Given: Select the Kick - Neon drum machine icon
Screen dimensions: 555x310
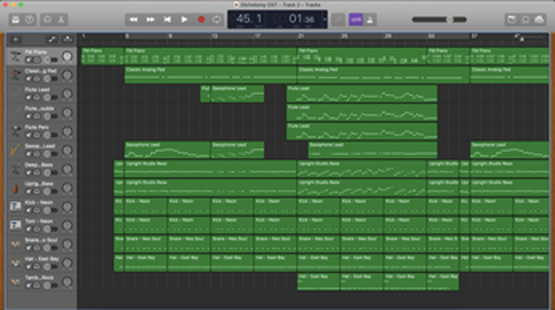Looking at the screenshot, I should 15,207.
